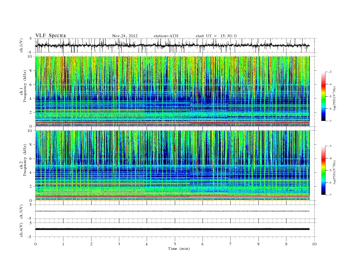Click the "4" kHz tick on ch.1 frequency axis

coord(31,98)
